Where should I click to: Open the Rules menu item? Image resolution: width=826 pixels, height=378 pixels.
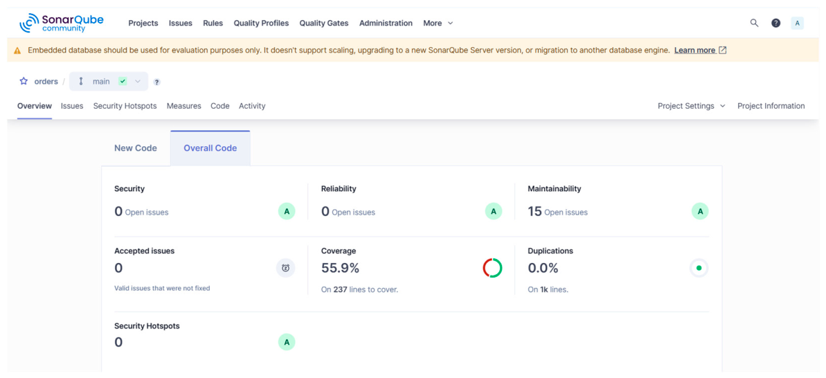tap(213, 23)
